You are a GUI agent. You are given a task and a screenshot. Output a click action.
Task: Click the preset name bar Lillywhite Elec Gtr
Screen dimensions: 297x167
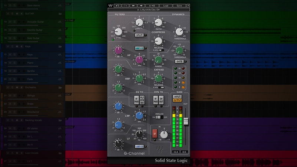[x=149, y=10]
